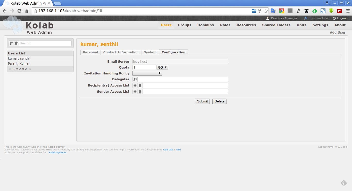352x191 pixels.
Task: Remove entry from Sender Access List
Action: 140,92
